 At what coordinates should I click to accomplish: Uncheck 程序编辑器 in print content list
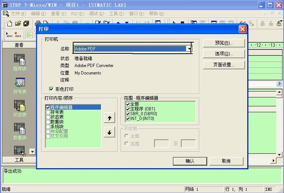[48, 107]
